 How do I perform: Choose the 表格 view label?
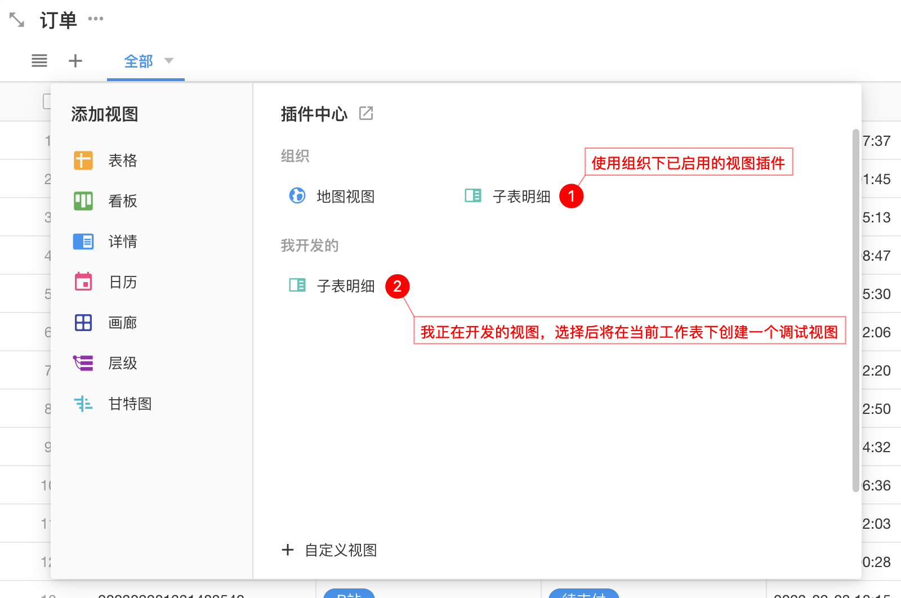click(x=123, y=160)
